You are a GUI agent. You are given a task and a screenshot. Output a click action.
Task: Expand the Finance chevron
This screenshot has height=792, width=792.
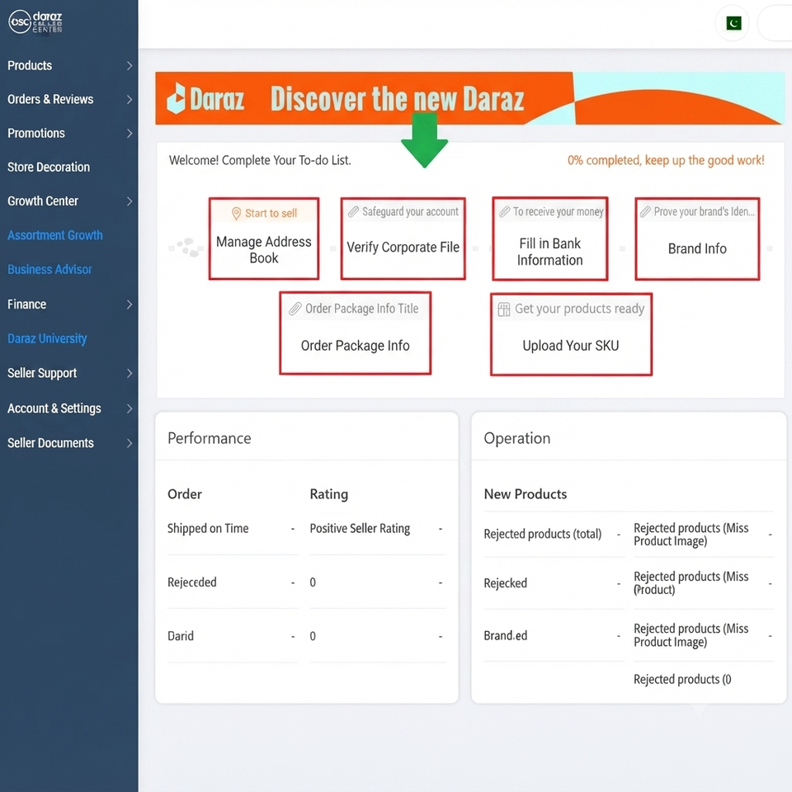pyautogui.click(x=130, y=304)
